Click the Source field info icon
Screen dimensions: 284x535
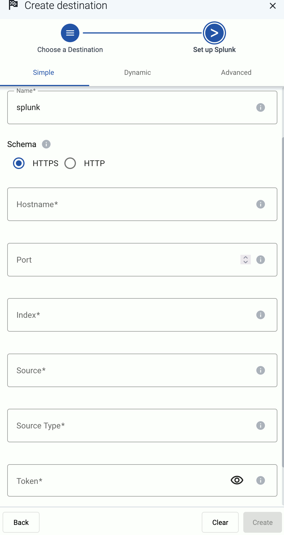click(x=260, y=370)
